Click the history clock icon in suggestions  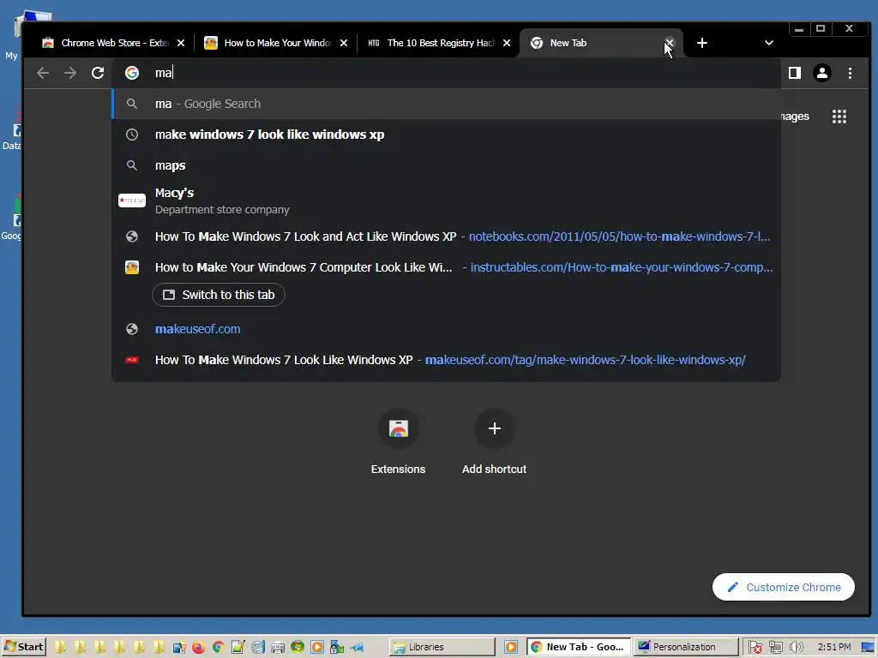[x=131, y=135]
